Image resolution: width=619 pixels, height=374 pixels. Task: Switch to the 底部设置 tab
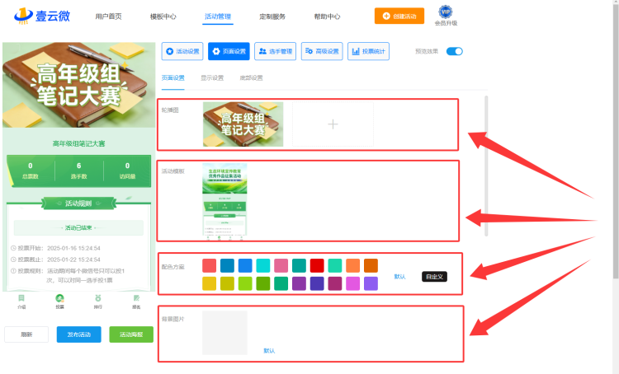(x=251, y=77)
